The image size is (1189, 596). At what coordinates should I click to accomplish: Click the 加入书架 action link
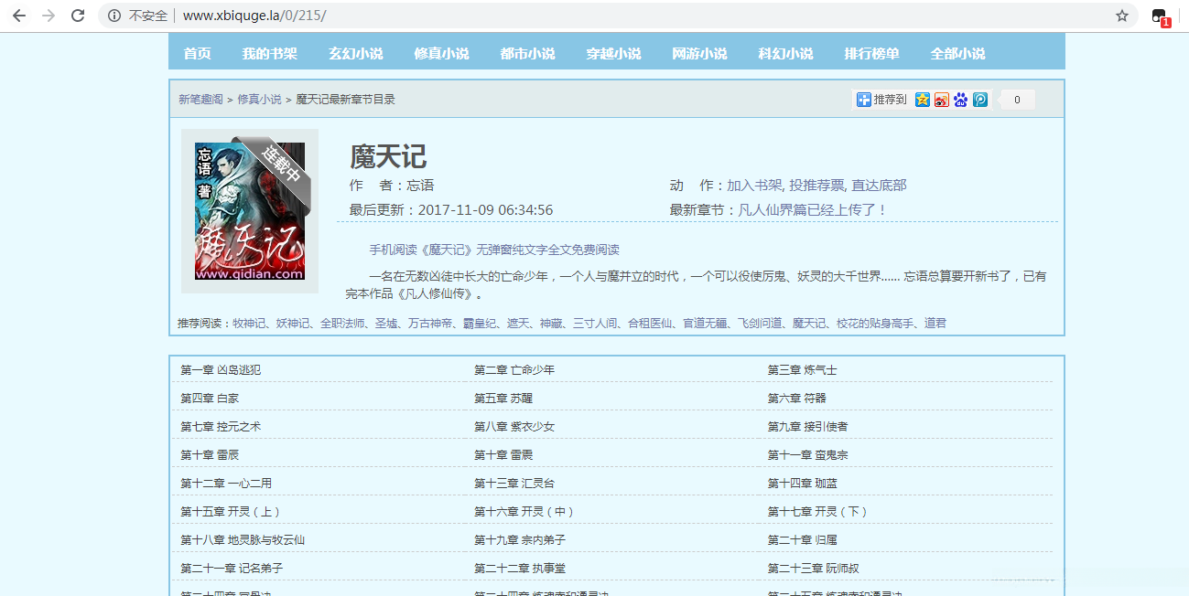coord(754,186)
